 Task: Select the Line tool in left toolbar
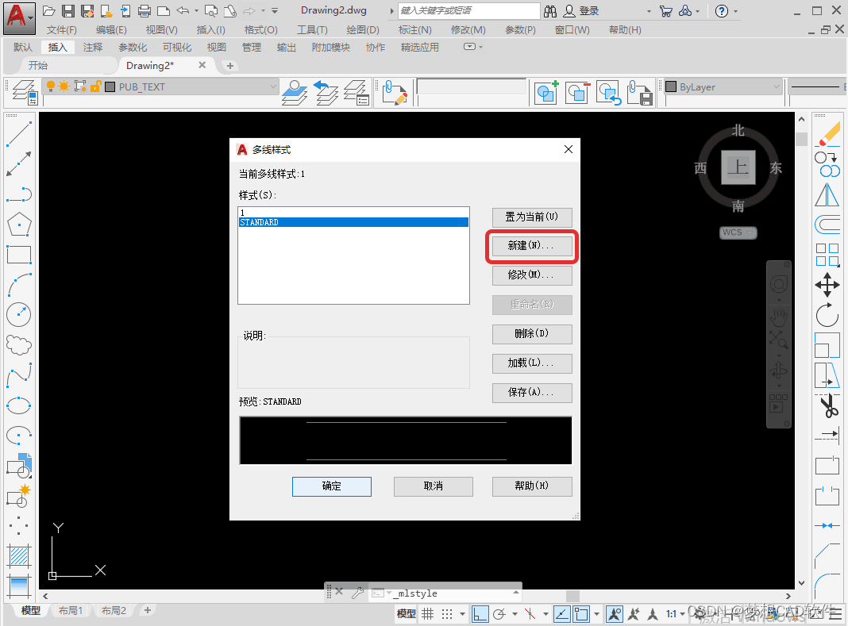tap(19, 133)
